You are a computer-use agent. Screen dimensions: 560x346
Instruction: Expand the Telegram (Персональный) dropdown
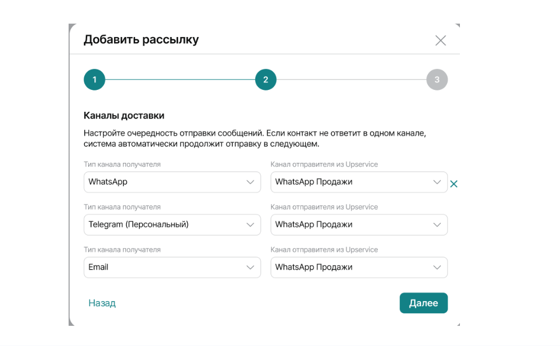(172, 225)
